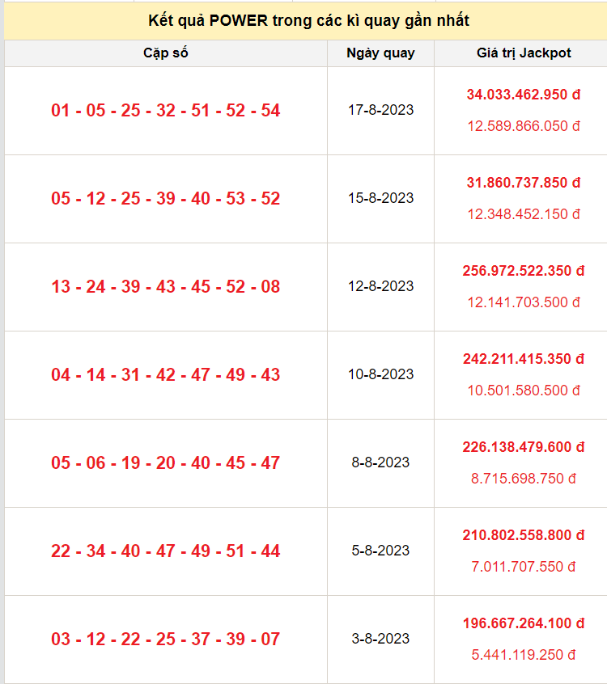This screenshot has height=684, width=607.
Task: Click the draw date 10-8-2023
Action: click(380, 374)
